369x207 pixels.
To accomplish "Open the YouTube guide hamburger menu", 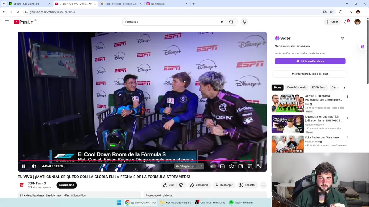I will [x=7, y=22].
